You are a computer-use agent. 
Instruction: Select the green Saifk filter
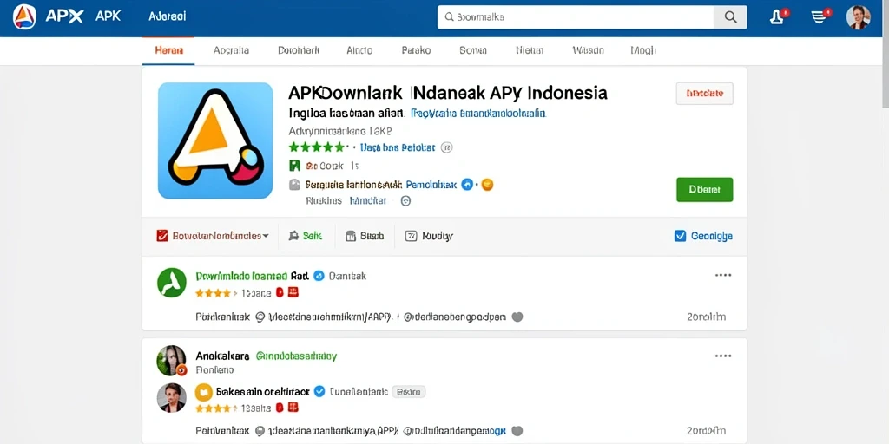pyautogui.click(x=305, y=236)
